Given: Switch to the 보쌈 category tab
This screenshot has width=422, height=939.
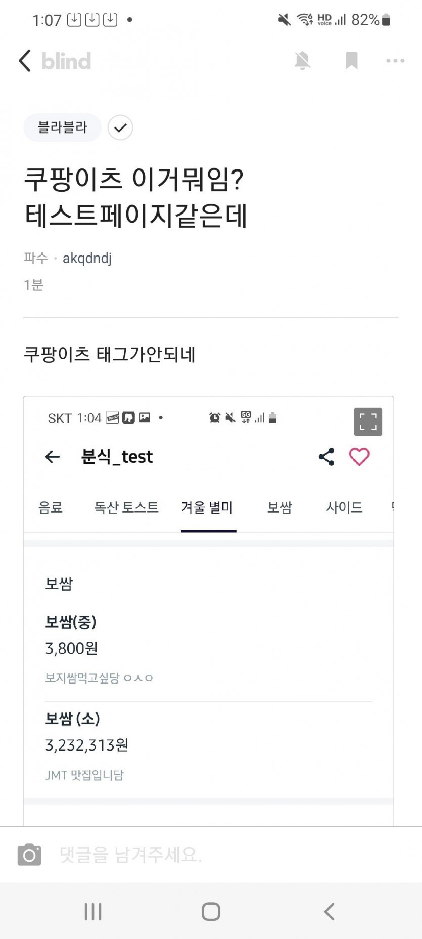Looking at the screenshot, I should 279,507.
